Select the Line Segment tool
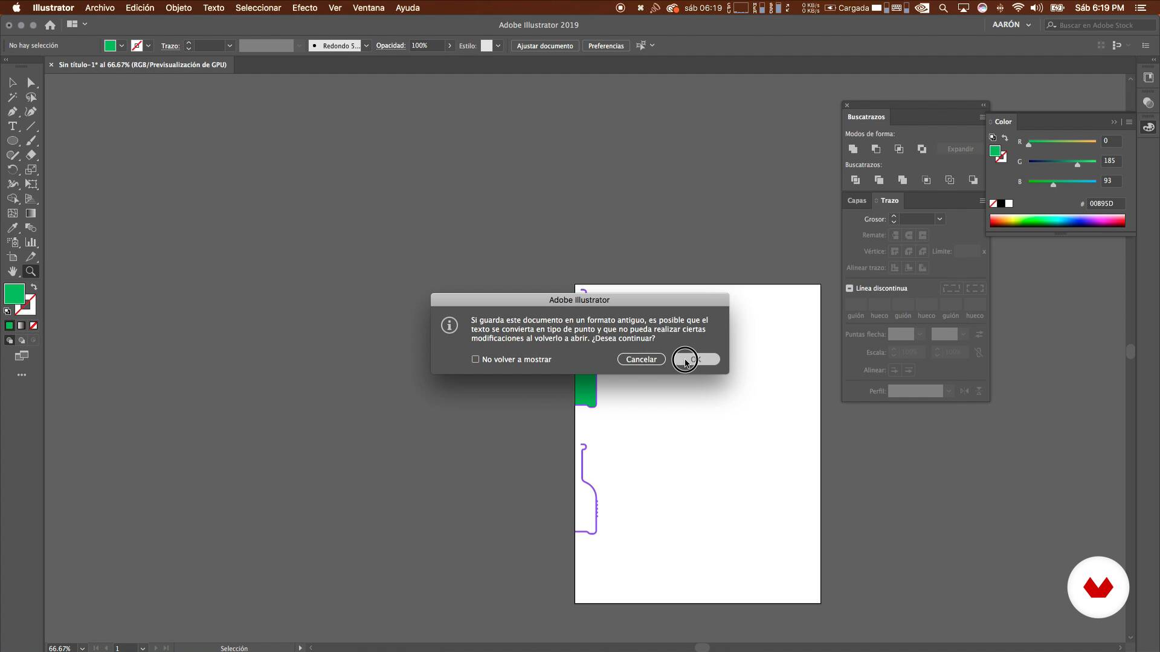The image size is (1160, 652). (31, 126)
